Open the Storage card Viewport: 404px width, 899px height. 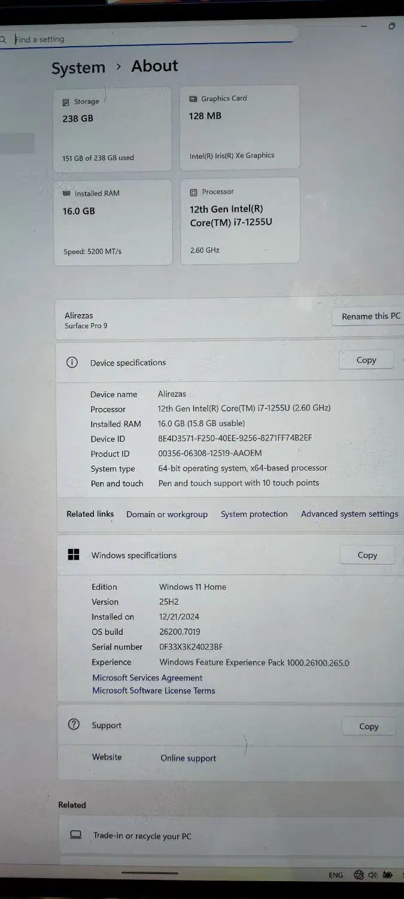tap(113, 129)
